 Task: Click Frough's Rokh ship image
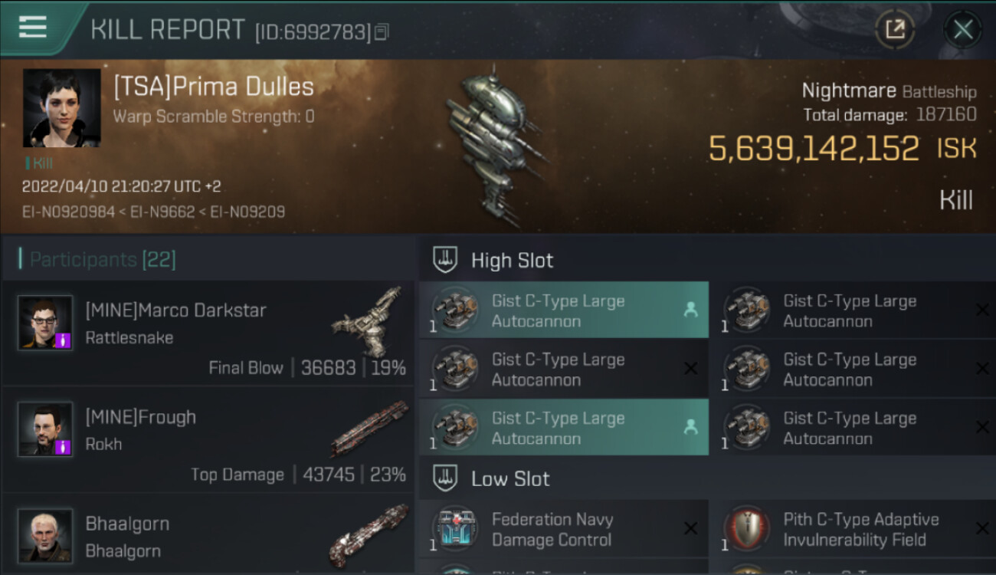(369, 429)
